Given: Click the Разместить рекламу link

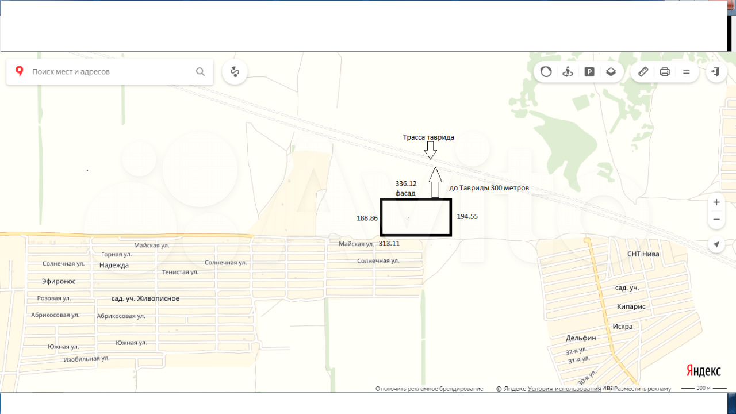Looking at the screenshot, I should click(x=641, y=389).
